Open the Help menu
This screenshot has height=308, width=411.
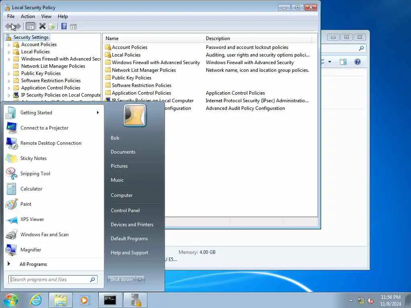coord(63,16)
